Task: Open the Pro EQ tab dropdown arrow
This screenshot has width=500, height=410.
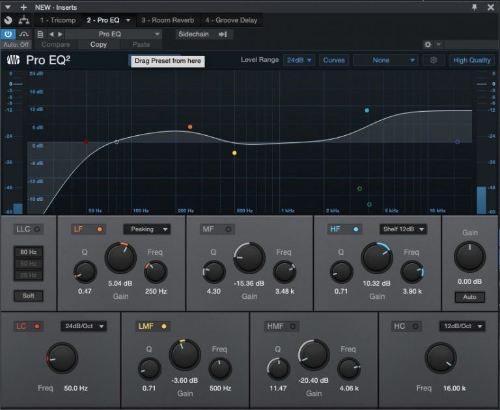Action: pos(128,20)
